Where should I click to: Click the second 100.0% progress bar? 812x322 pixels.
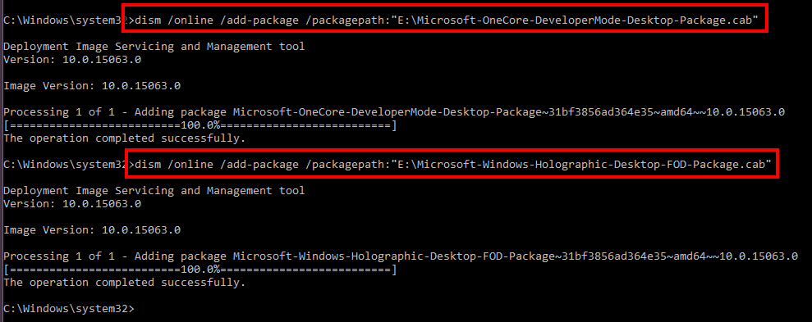[200, 270]
